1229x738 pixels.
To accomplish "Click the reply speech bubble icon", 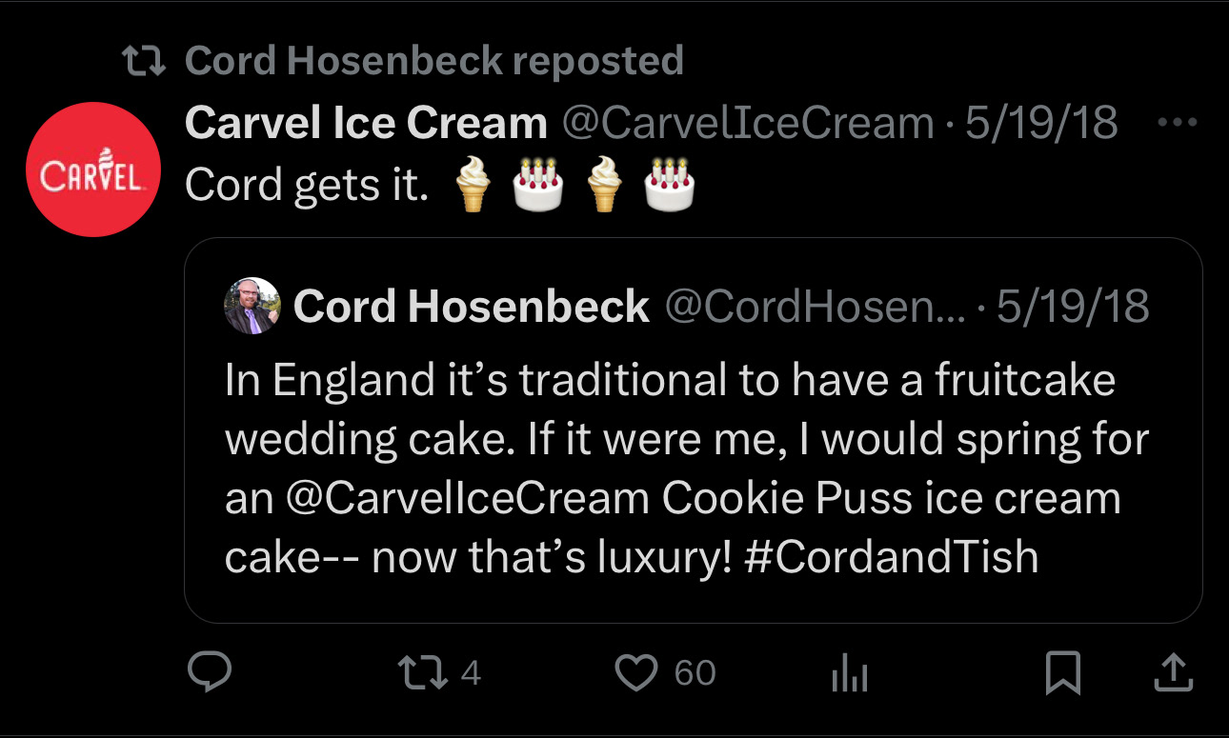I will [x=210, y=673].
